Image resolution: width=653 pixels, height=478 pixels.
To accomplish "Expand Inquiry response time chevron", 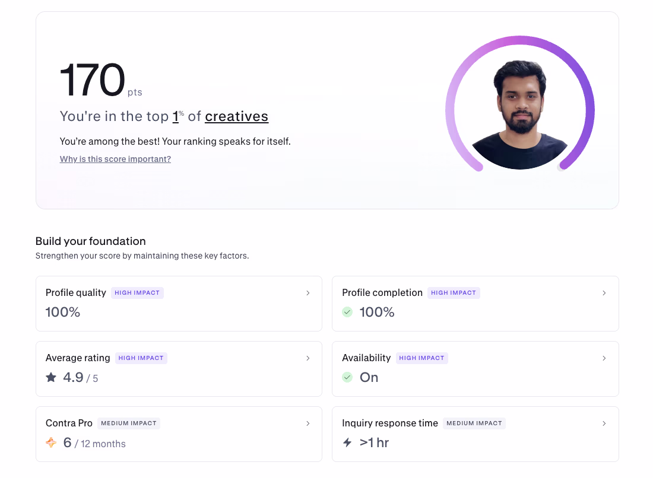I will click(x=604, y=423).
